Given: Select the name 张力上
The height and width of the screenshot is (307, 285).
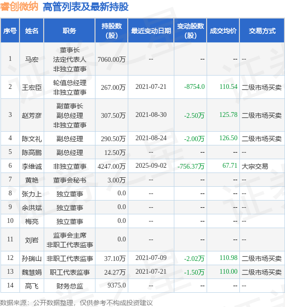Looking at the screenshot, I should pyautogui.click(x=31, y=194).
